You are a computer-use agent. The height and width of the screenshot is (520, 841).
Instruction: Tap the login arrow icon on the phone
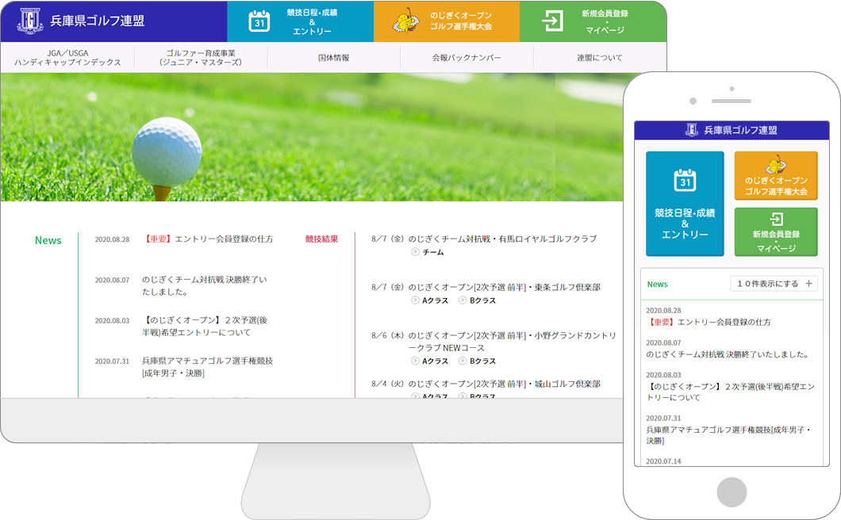776,220
